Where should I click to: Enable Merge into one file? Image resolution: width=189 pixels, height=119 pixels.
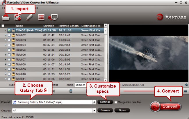pos(116,102)
